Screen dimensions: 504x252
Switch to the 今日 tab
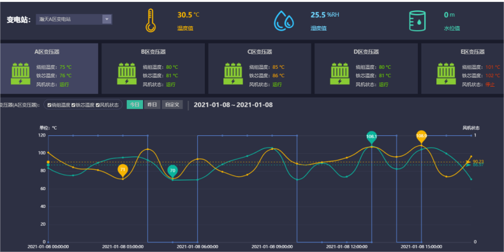coord(135,105)
